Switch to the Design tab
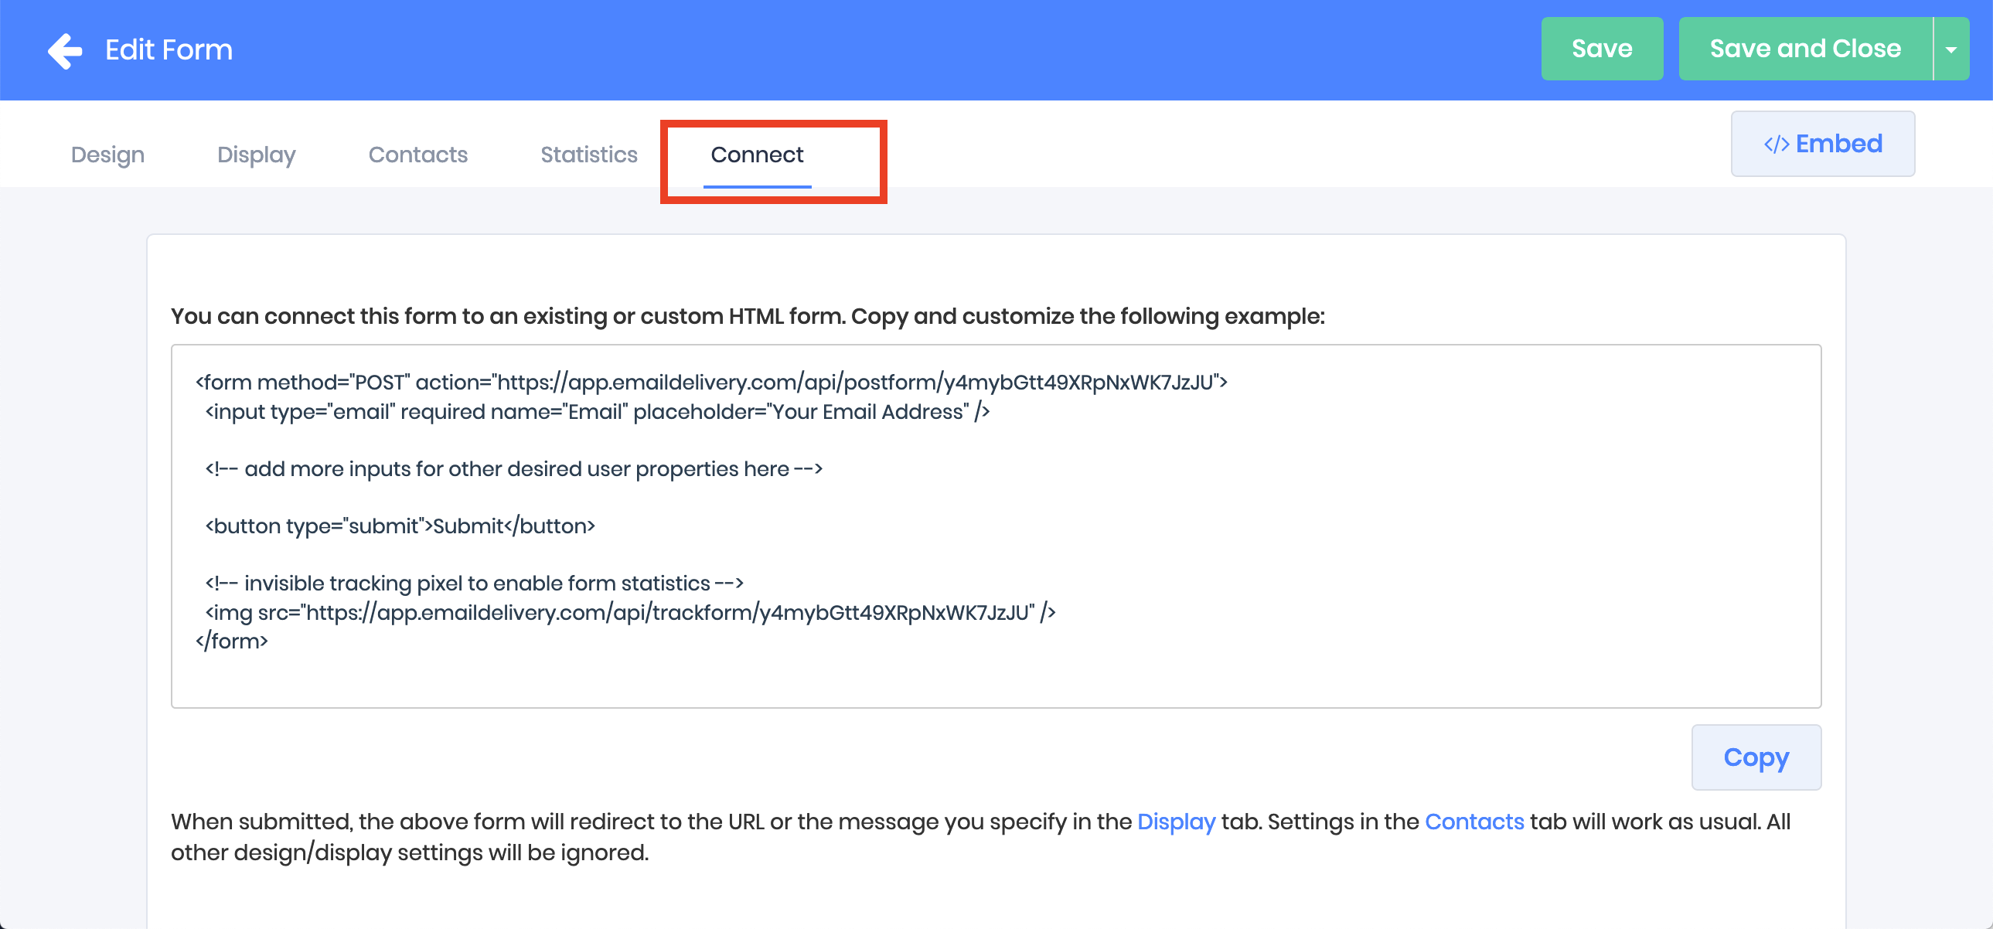 pyautogui.click(x=107, y=155)
